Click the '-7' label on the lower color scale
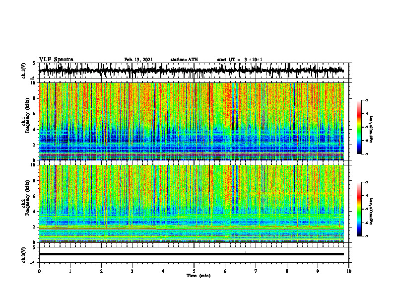This screenshot has height=304, width=393. (x=366, y=236)
